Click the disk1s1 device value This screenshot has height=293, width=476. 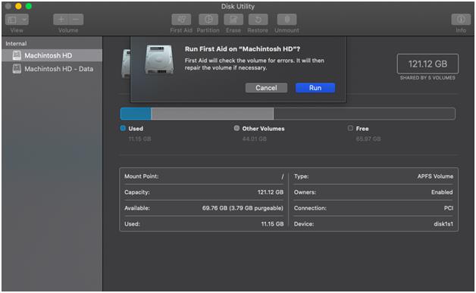(443, 224)
